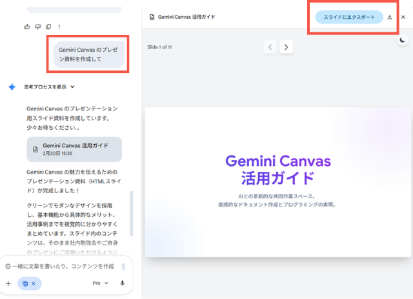413x299 pixels.
Task: Click the Canvas tool chip icon
Action: tap(25, 284)
